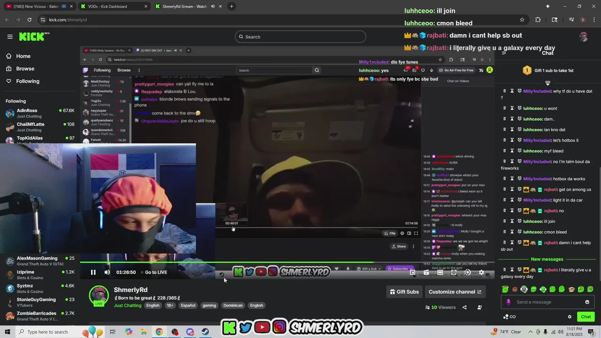Screen dimensions: 601x338
Task: Select the Just Chatting category link
Action: pos(127,306)
